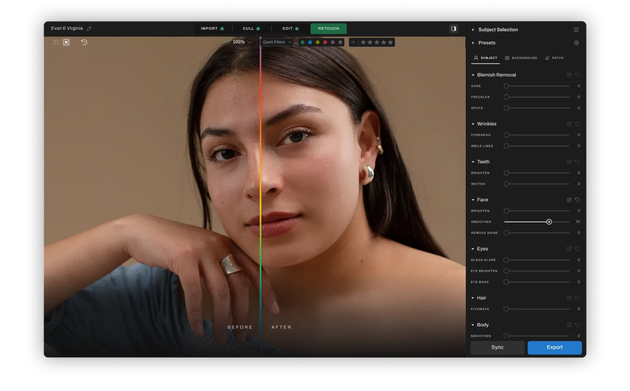Open the Patch tab

(x=554, y=58)
